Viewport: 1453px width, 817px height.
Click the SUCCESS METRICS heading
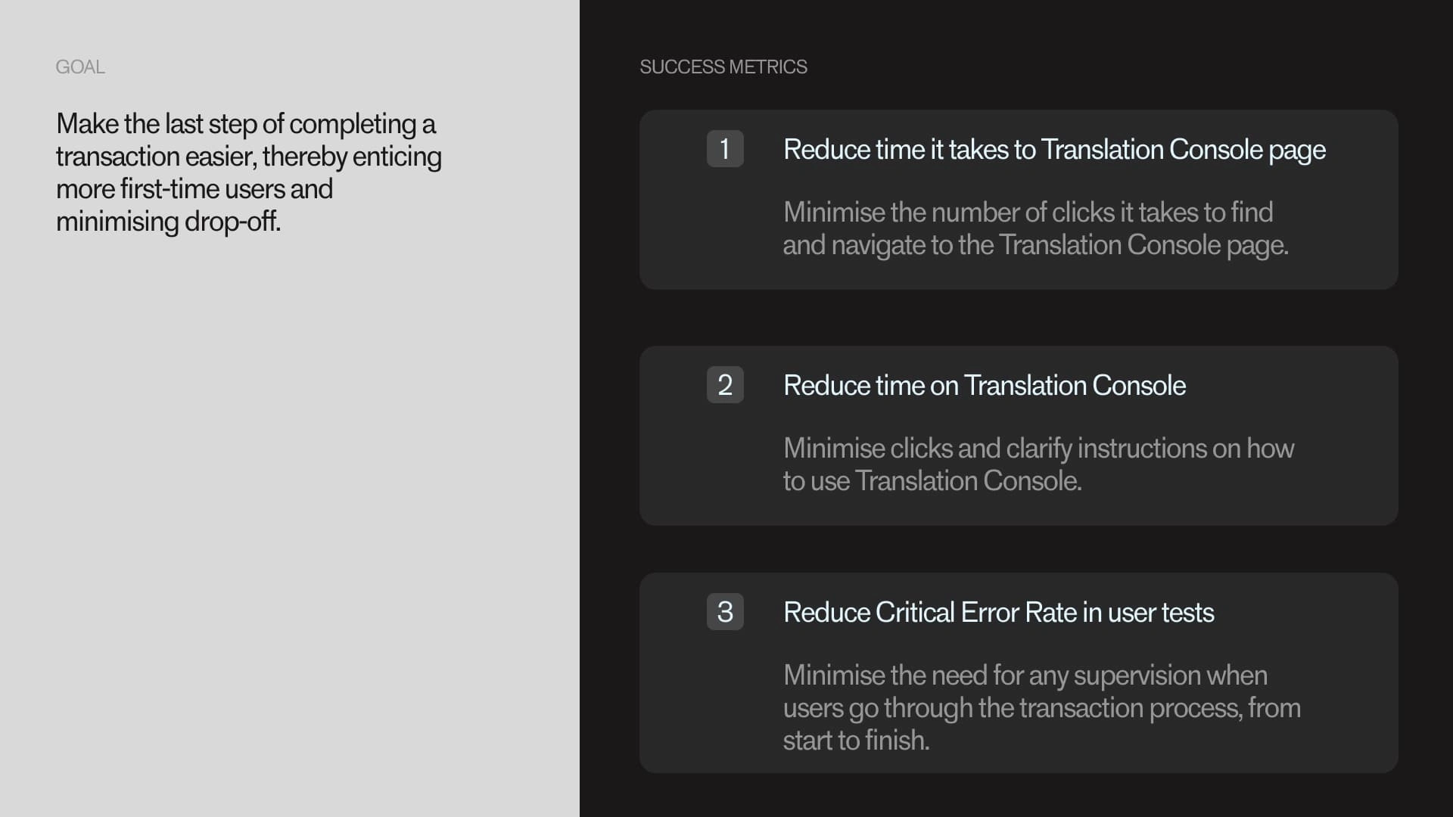(x=723, y=67)
